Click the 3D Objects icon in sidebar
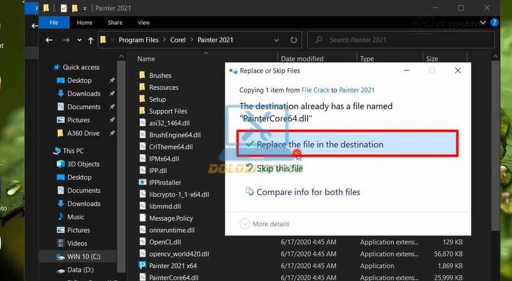The height and width of the screenshot is (281, 512). [x=61, y=164]
